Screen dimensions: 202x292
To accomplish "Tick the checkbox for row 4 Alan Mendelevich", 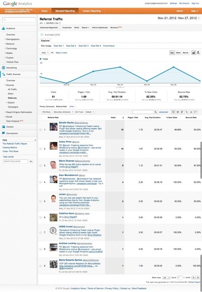I will (41, 182).
